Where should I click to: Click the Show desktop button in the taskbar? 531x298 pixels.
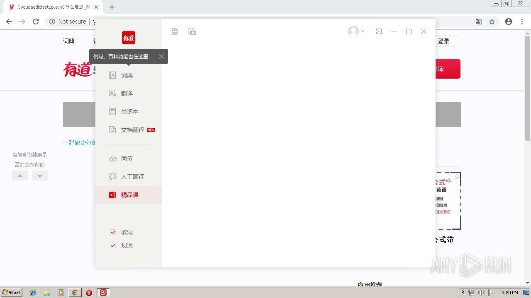click(527, 293)
